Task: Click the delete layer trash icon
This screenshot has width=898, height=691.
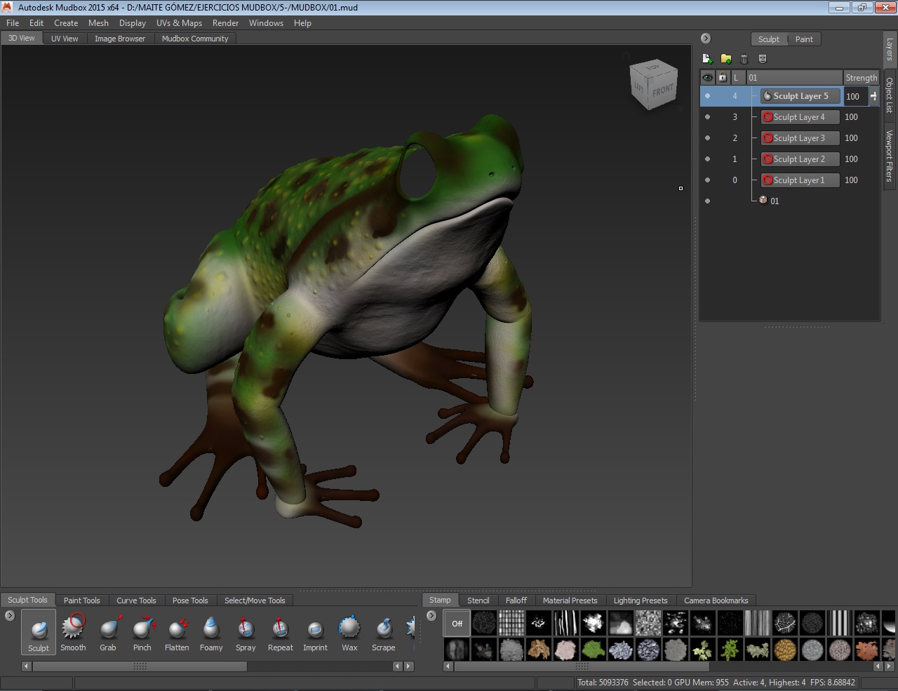Action: [x=744, y=59]
